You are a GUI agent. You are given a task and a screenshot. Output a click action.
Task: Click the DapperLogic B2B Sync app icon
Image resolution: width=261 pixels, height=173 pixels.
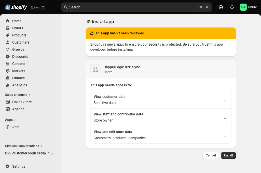tap(95, 69)
